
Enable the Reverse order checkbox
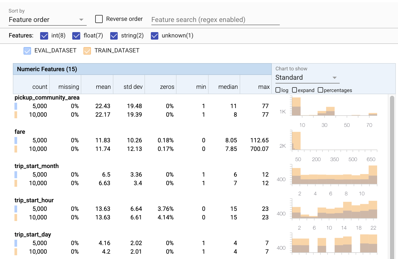click(99, 19)
